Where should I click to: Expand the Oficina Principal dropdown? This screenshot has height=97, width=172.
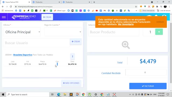tap(22, 32)
